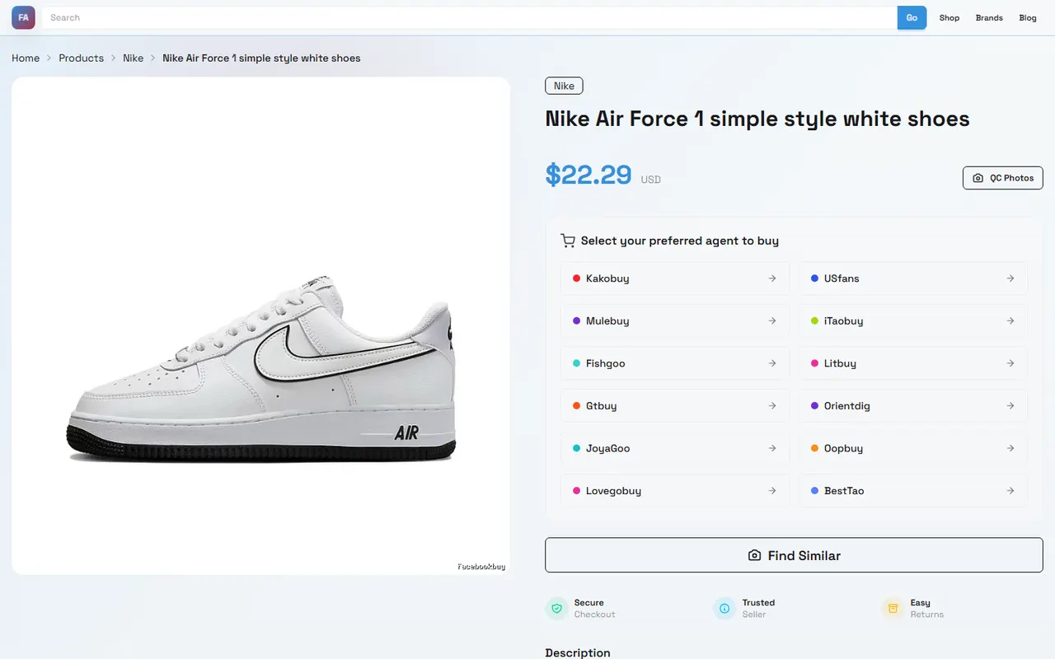Screen dimensions: 1055x659
Task: Click the arrow icon in iTaobuy row
Action: coord(1010,320)
